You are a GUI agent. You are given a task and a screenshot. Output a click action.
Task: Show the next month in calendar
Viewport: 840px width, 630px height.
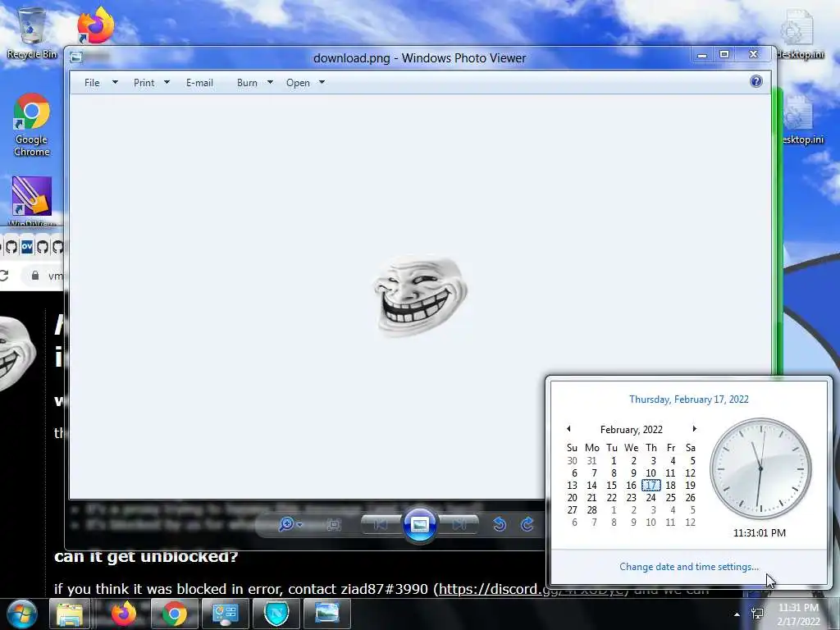(694, 429)
